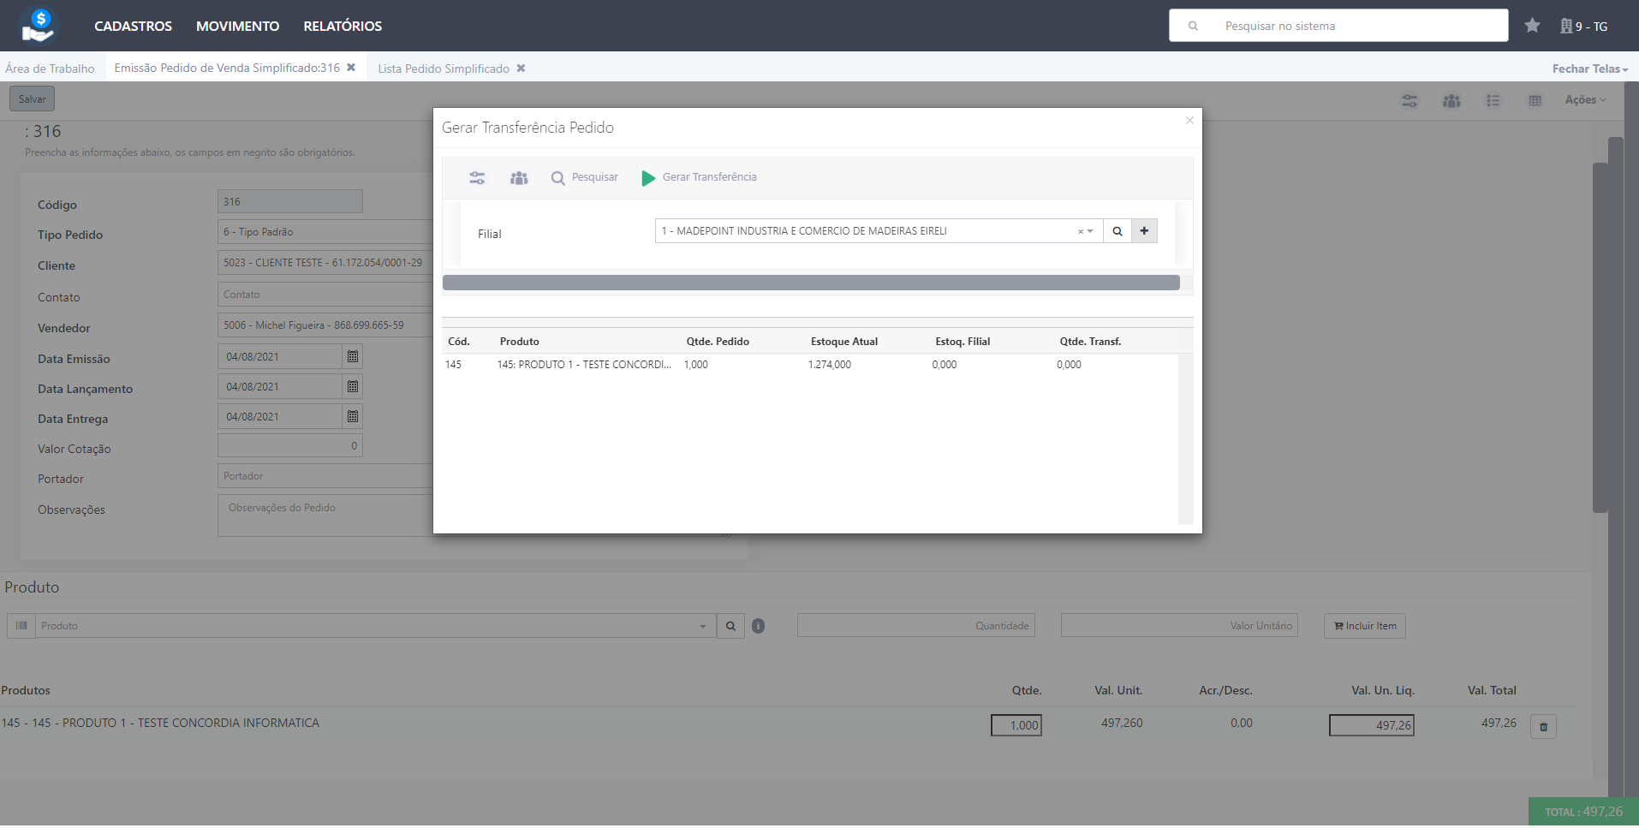Switch to Área de Trabalho tab
This screenshot has width=1639, height=828.
pyautogui.click(x=50, y=69)
